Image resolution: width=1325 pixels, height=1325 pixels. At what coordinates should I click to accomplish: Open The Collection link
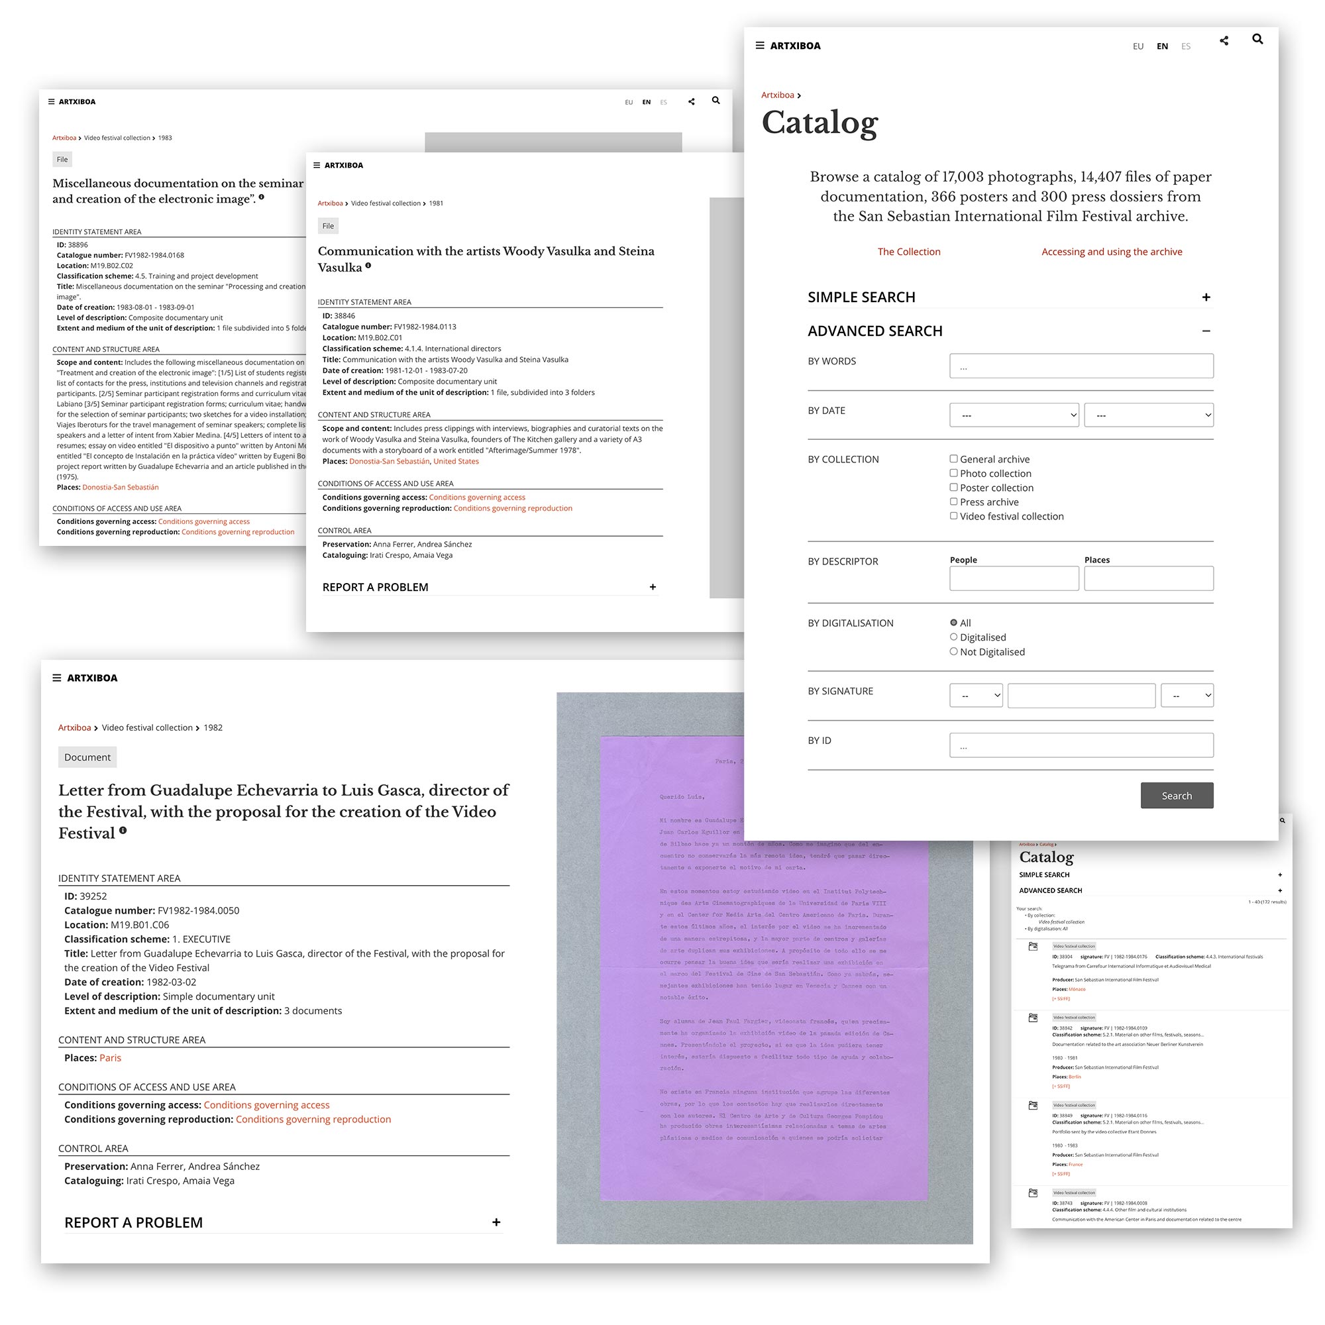coord(909,252)
